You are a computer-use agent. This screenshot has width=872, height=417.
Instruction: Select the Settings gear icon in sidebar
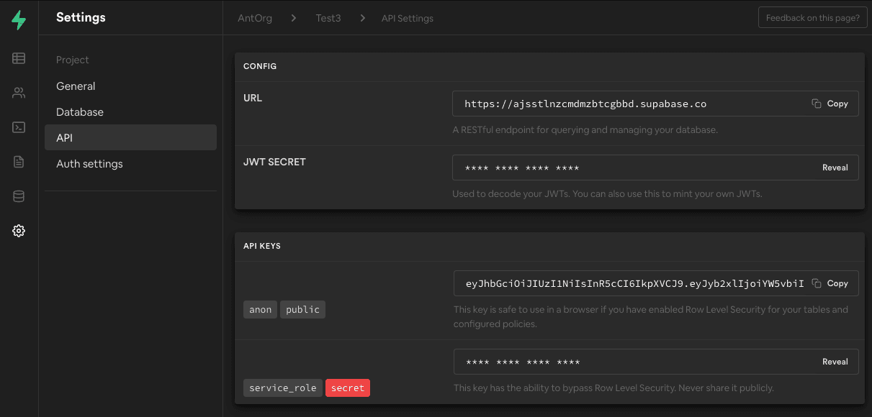pyautogui.click(x=19, y=231)
